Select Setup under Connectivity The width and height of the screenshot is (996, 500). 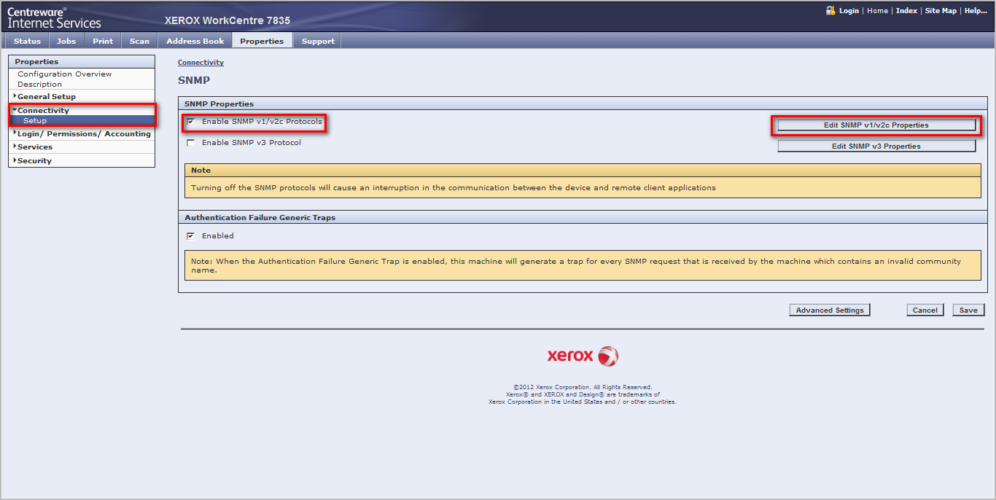point(34,121)
